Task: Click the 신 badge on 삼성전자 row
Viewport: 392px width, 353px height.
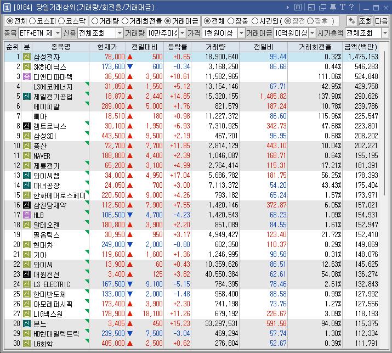Action: (27, 57)
